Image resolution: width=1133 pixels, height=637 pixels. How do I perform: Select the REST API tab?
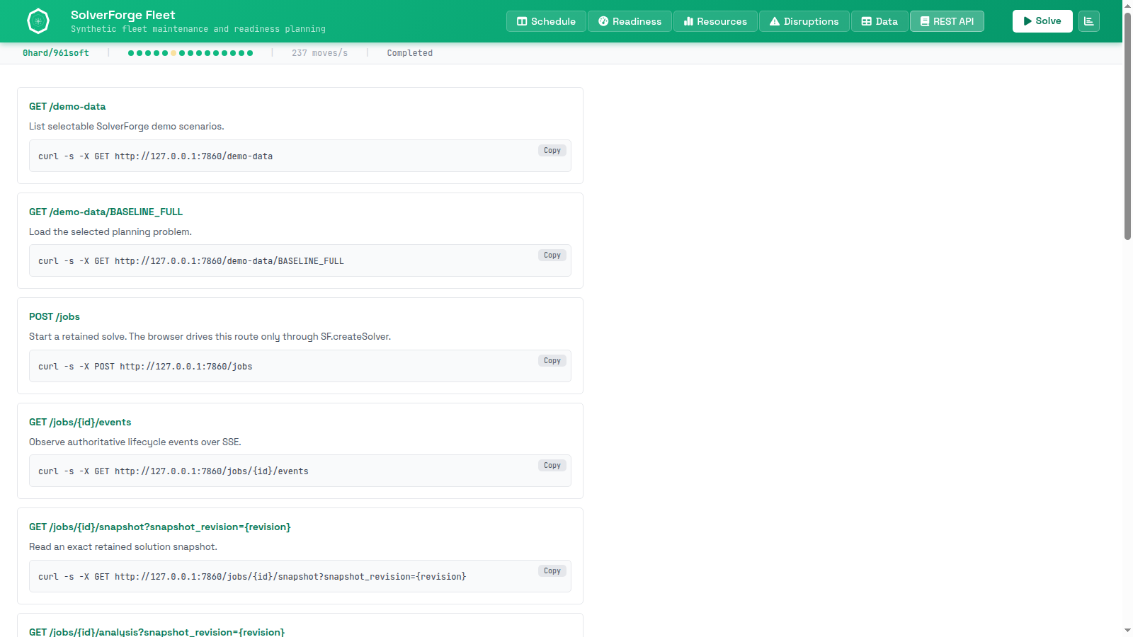tap(947, 21)
